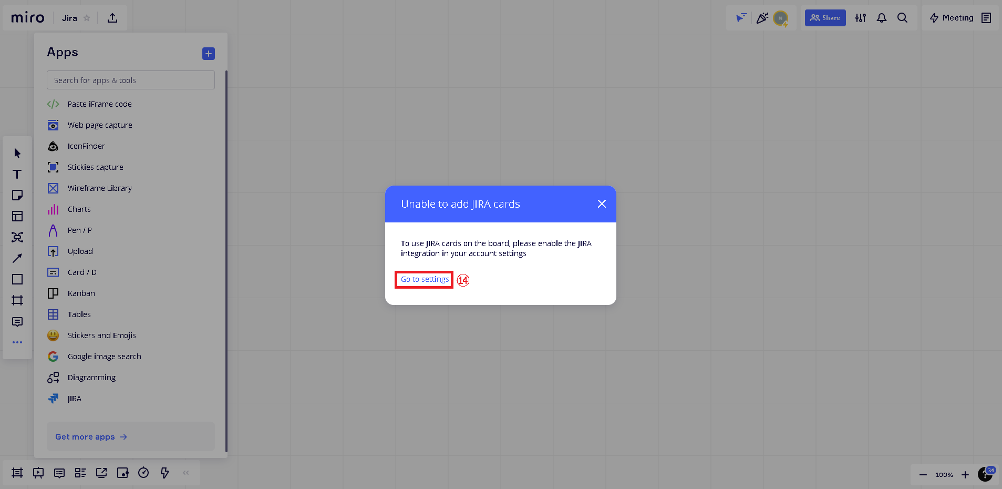Click the Search for apps & tools field
The height and width of the screenshot is (489, 1002).
click(130, 80)
